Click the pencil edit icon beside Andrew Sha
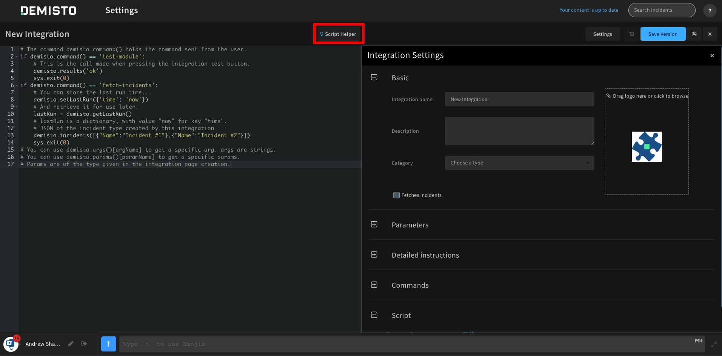Screen dimensions: 722x356 point(71,344)
